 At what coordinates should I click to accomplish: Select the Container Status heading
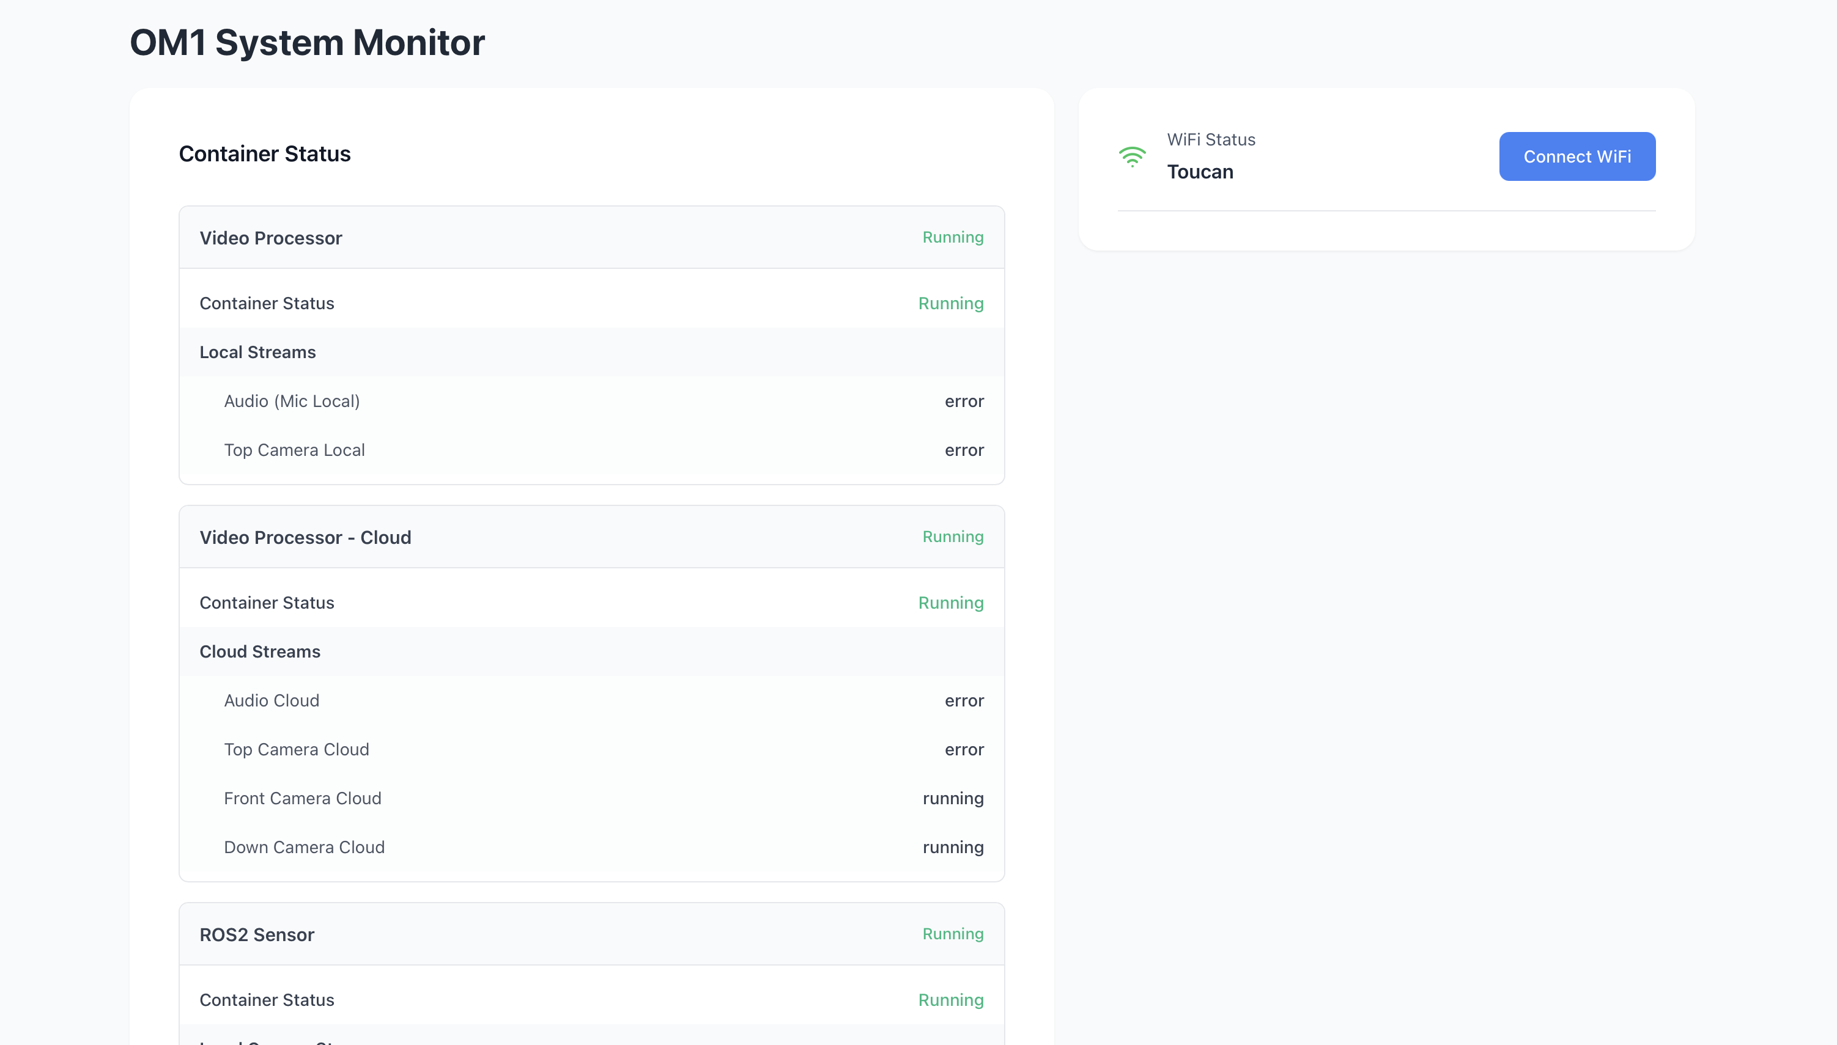(x=264, y=153)
